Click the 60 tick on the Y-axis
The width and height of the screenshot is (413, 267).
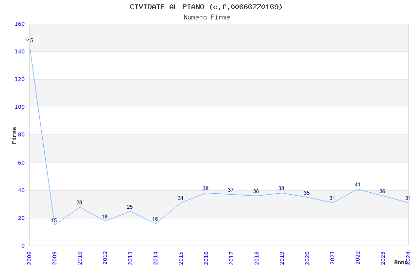point(21,163)
